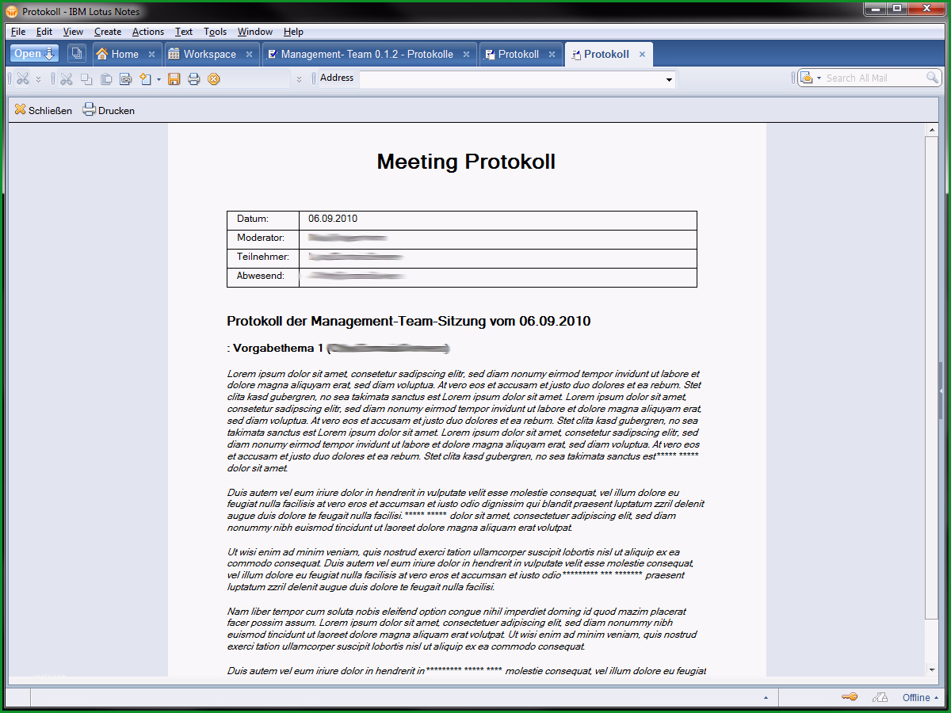Expand the status bar message history arrow

point(766,698)
